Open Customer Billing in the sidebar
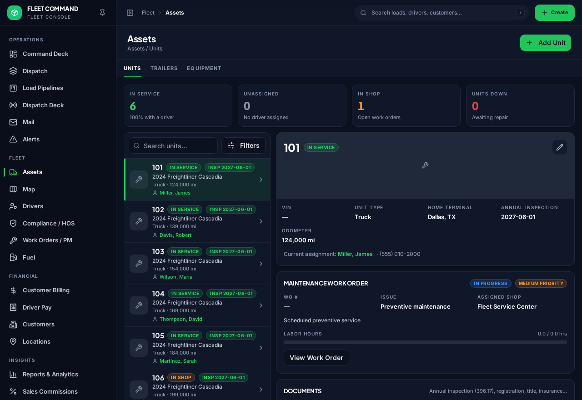582x400 pixels. (58, 290)
